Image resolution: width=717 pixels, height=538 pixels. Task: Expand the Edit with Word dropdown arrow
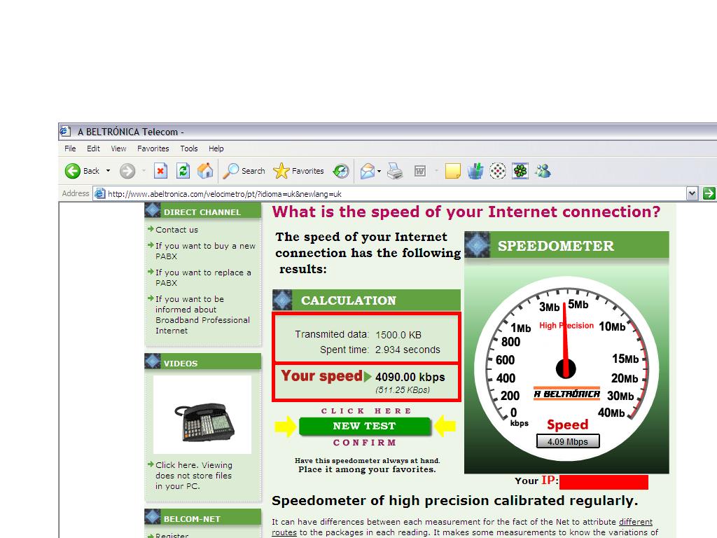(436, 171)
